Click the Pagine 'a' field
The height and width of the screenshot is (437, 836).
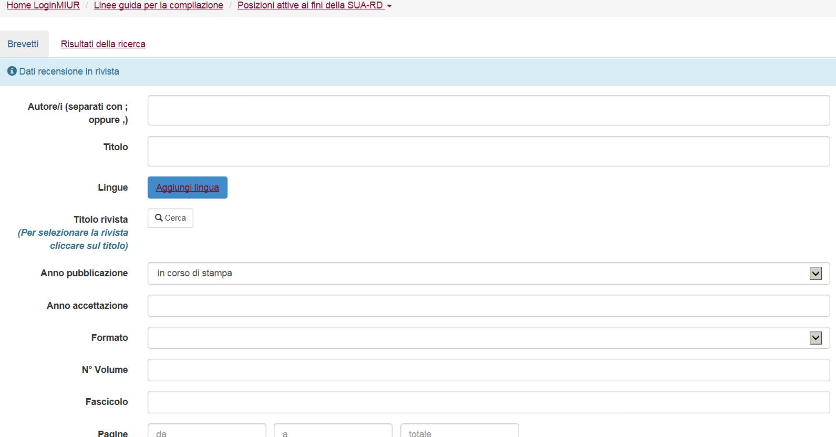[x=333, y=432]
